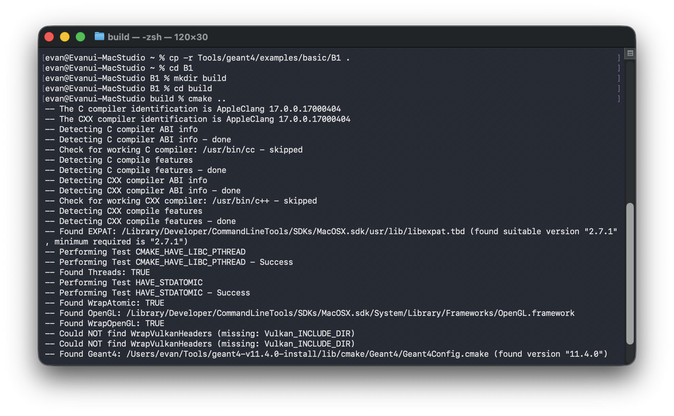Click the right mark bracket on cmake line
The height and width of the screenshot is (416, 674).
coord(618,99)
